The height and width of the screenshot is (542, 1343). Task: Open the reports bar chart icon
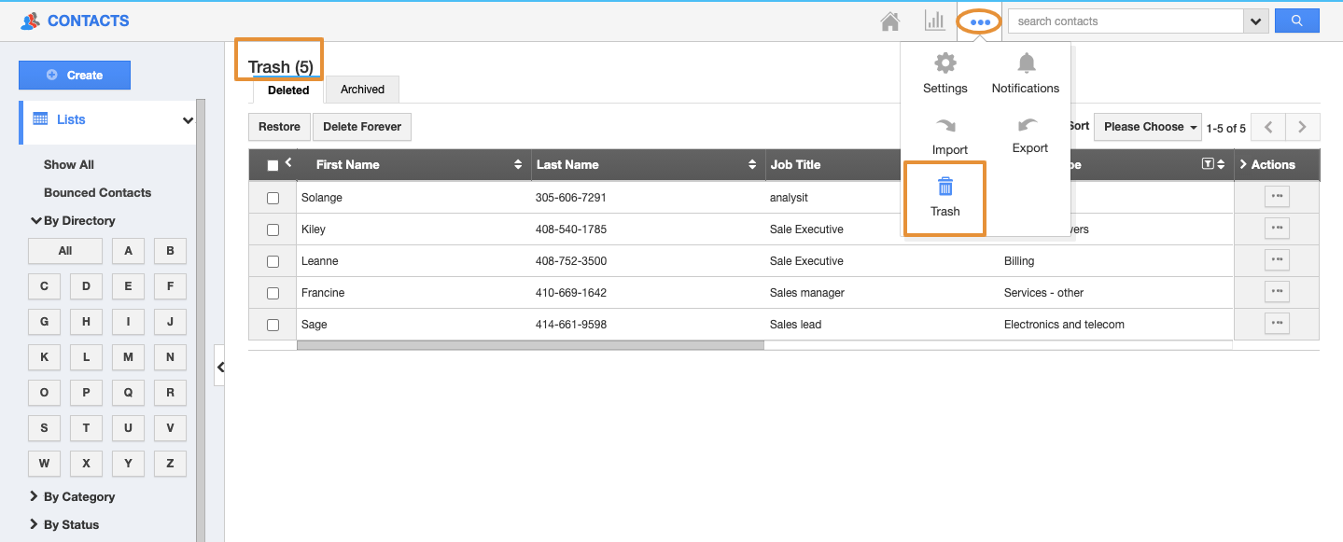point(934,21)
